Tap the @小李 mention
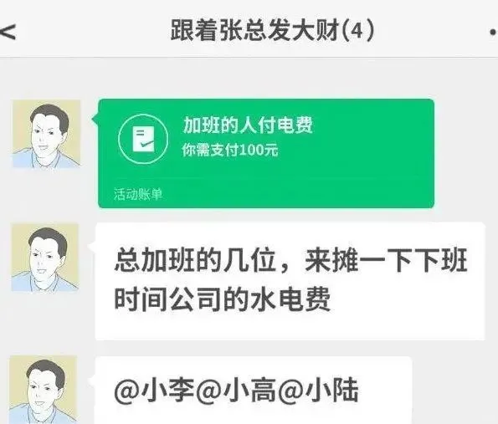This screenshot has width=498, height=424. pos(154,390)
